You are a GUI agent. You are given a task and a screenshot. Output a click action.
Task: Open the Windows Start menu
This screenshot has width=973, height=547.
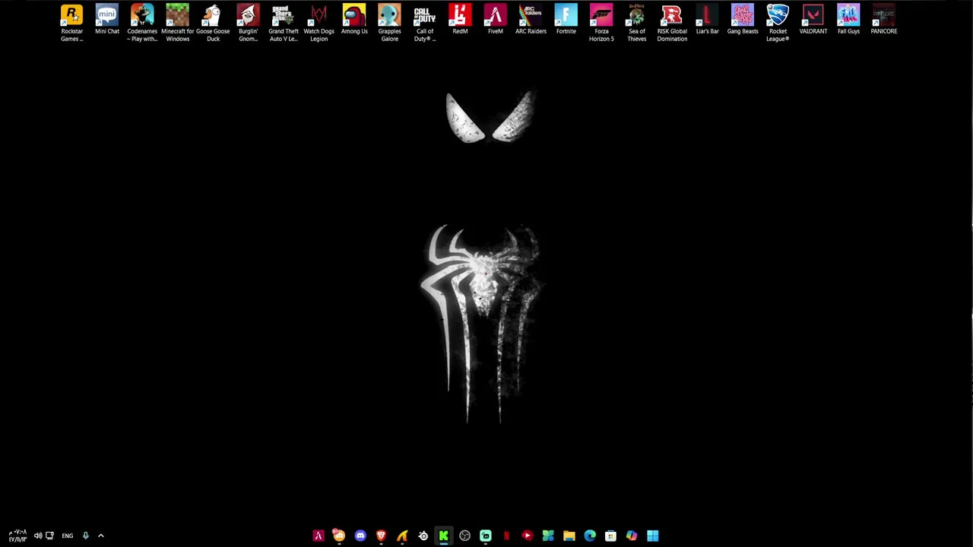tap(652, 536)
